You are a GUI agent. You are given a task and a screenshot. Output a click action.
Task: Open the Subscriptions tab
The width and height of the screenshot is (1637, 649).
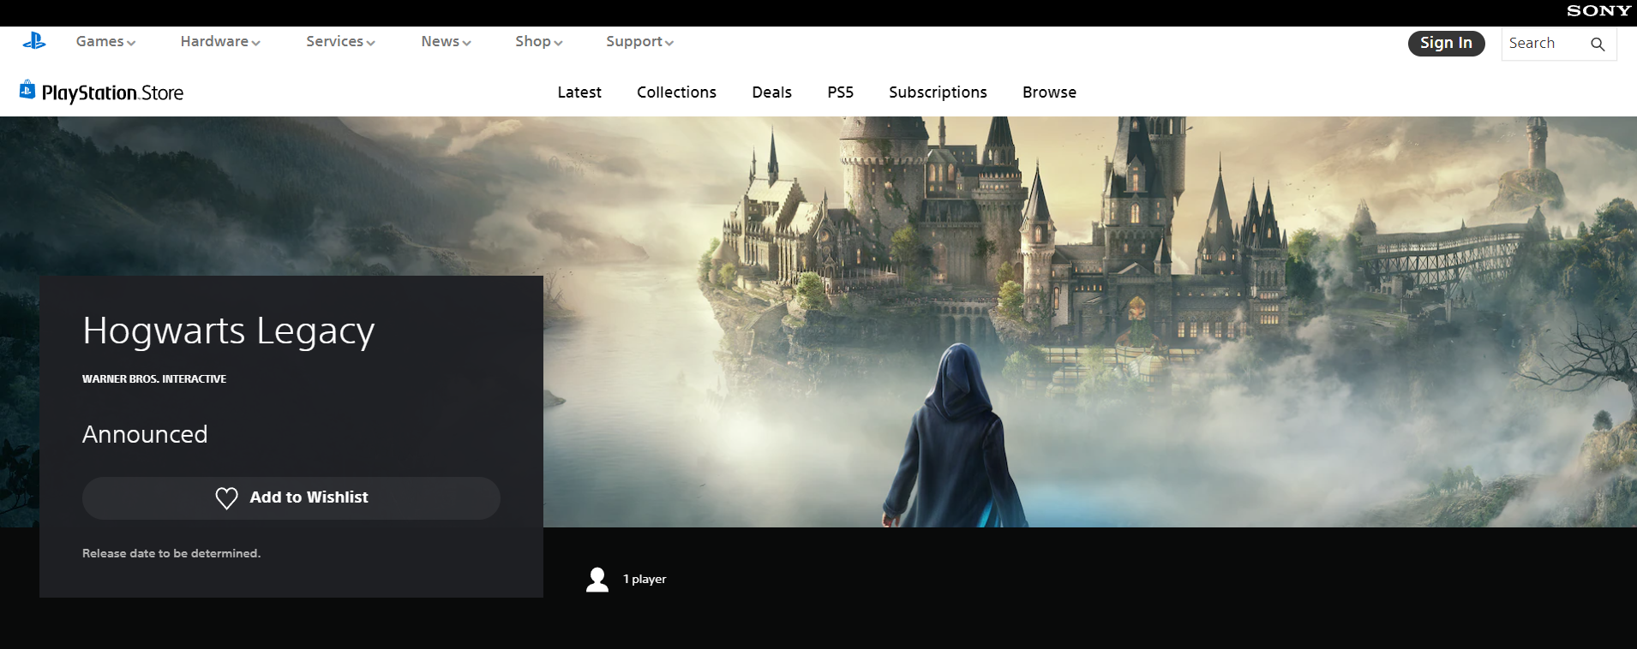[x=938, y=92]
